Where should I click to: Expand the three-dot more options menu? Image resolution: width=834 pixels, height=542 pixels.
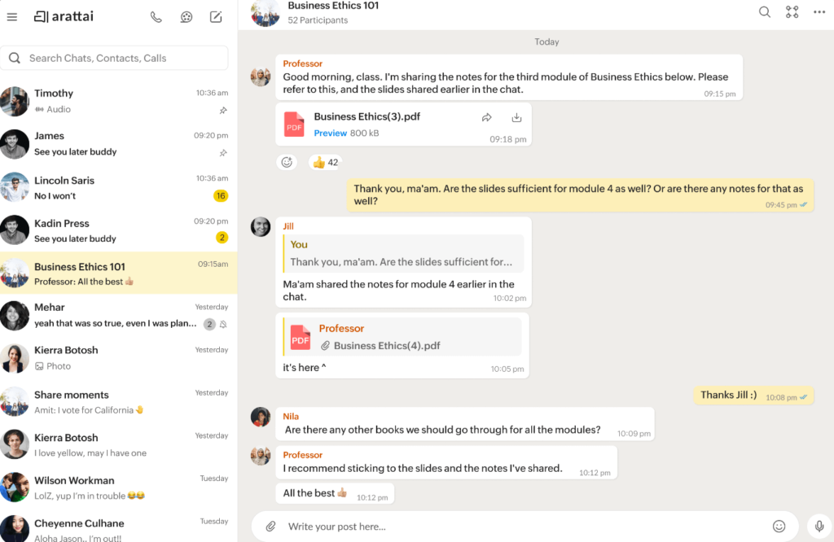click(x=819, y=11)
